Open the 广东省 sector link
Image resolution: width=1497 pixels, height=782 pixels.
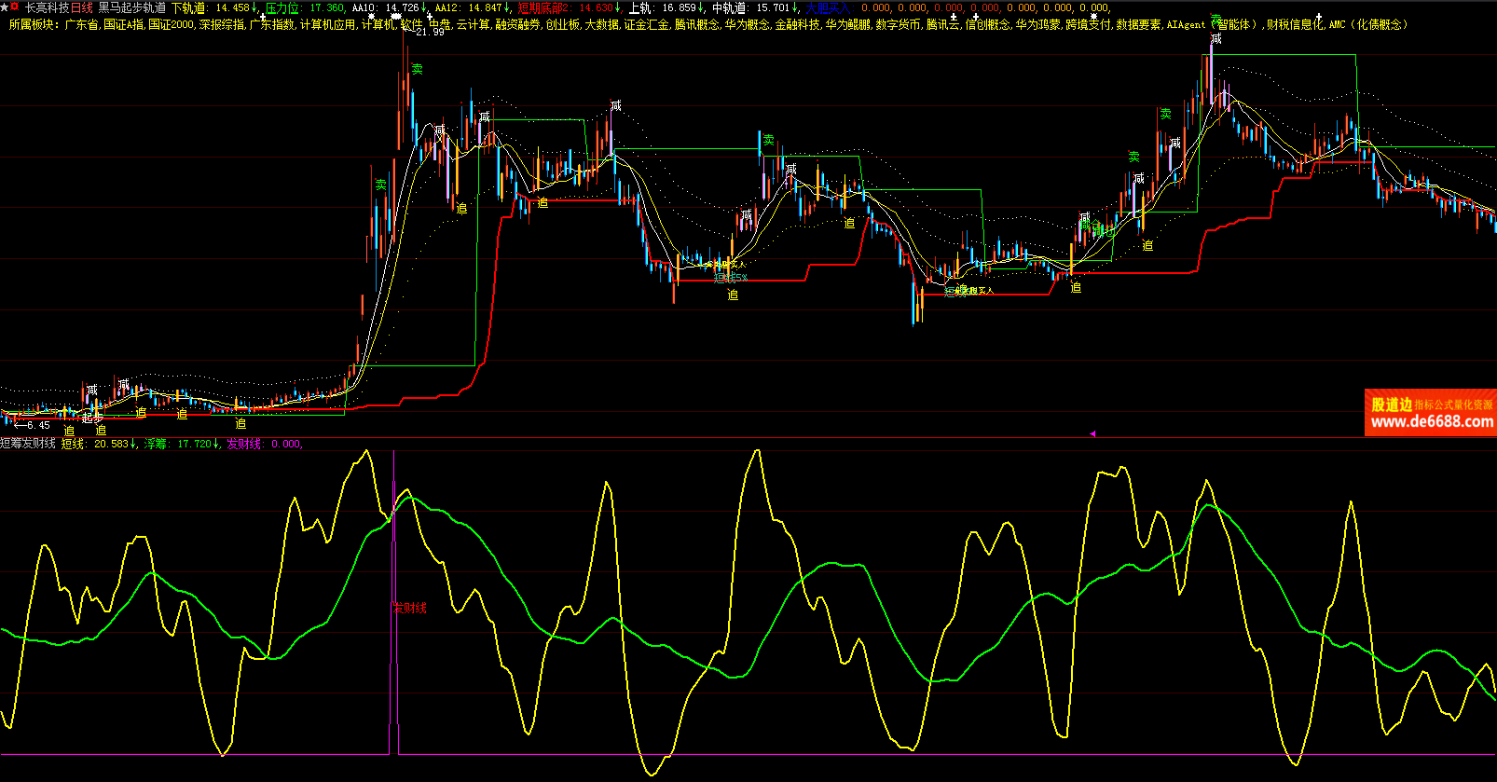click(x=81, y=24)
